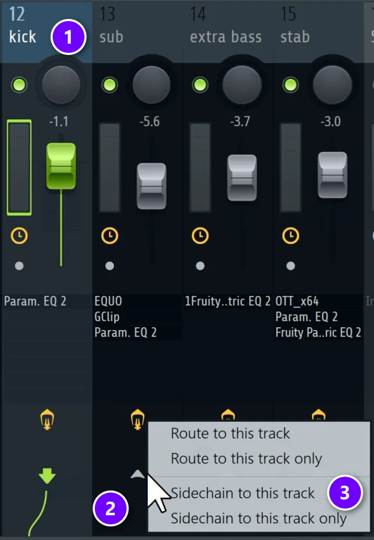
Task: Click the sub track level meter
Action: (110, 168)
